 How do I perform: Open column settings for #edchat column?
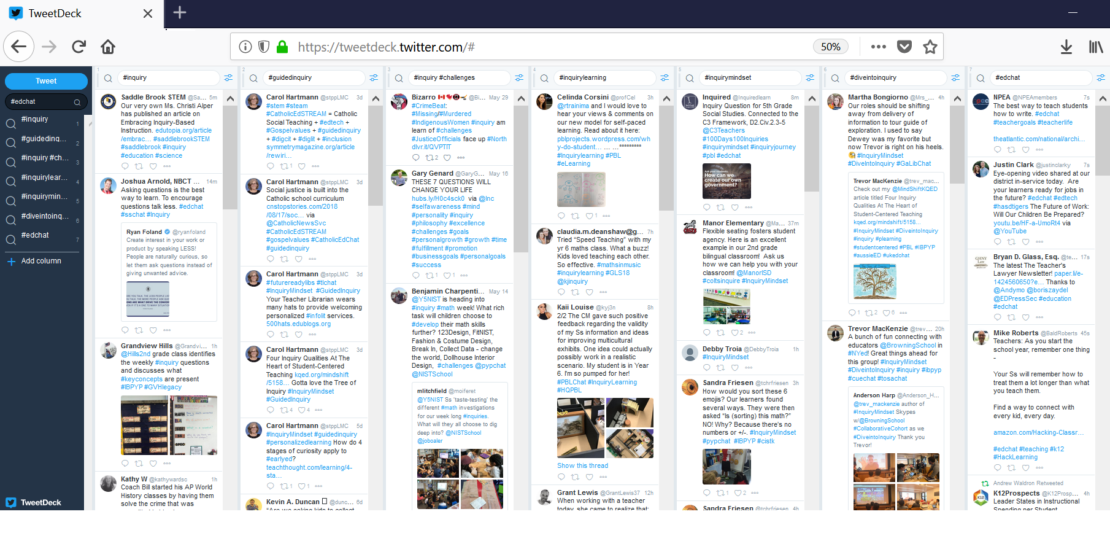coord(1100,78)
